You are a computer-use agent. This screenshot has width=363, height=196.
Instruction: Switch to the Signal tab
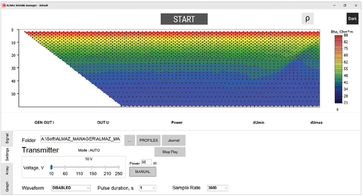[x=7, y=138]
